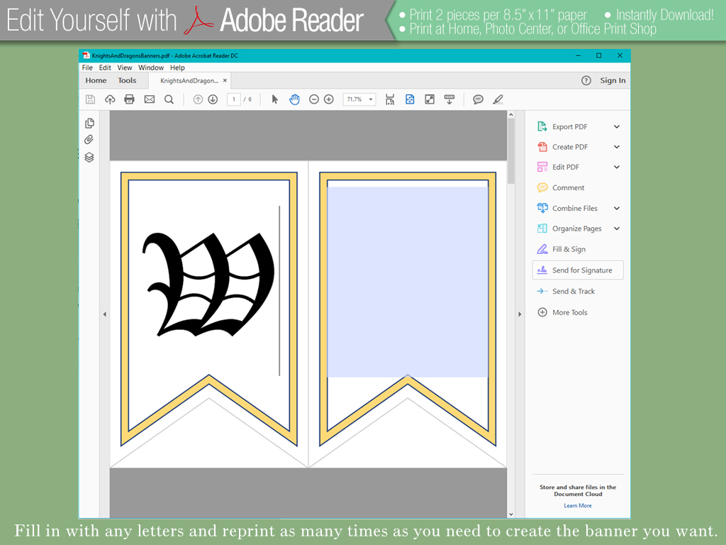726x545 pixels.
Task: Add a sticky note comment icon
Action: click(479, 99)
